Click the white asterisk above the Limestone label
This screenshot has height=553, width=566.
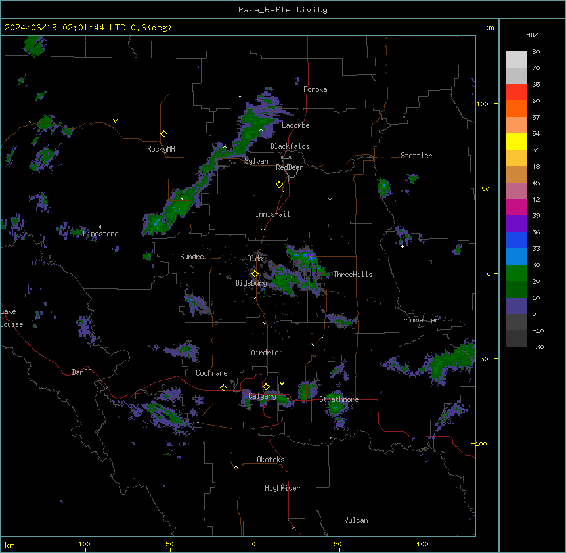pyautogui.click(x=100, y=227)
